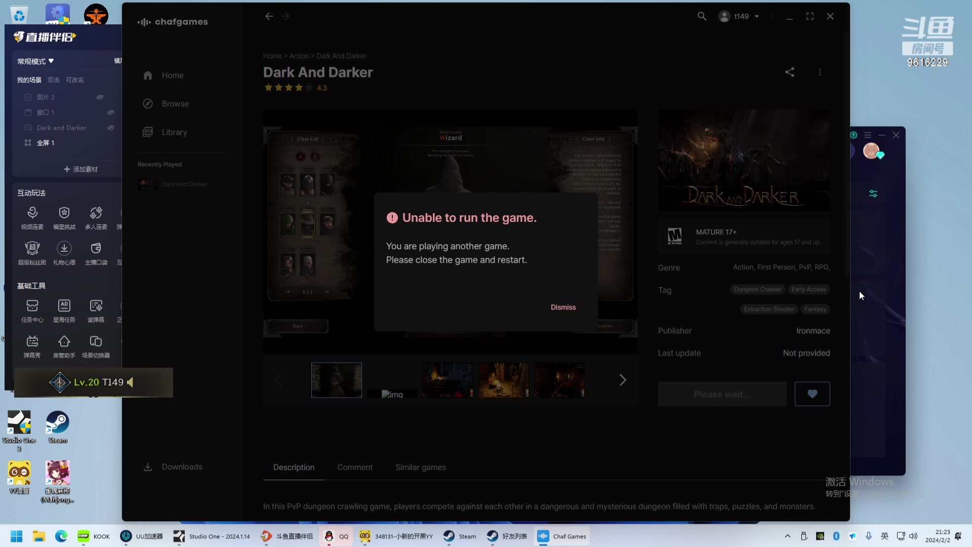Open 多人连麦 icon
The height and width of the screenshot is (547, 972).
pyautogui.click(x=96, y=218)
